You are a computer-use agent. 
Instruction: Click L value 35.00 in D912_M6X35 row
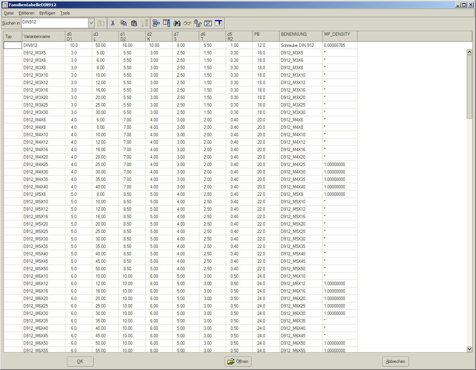tap(105, 321)
